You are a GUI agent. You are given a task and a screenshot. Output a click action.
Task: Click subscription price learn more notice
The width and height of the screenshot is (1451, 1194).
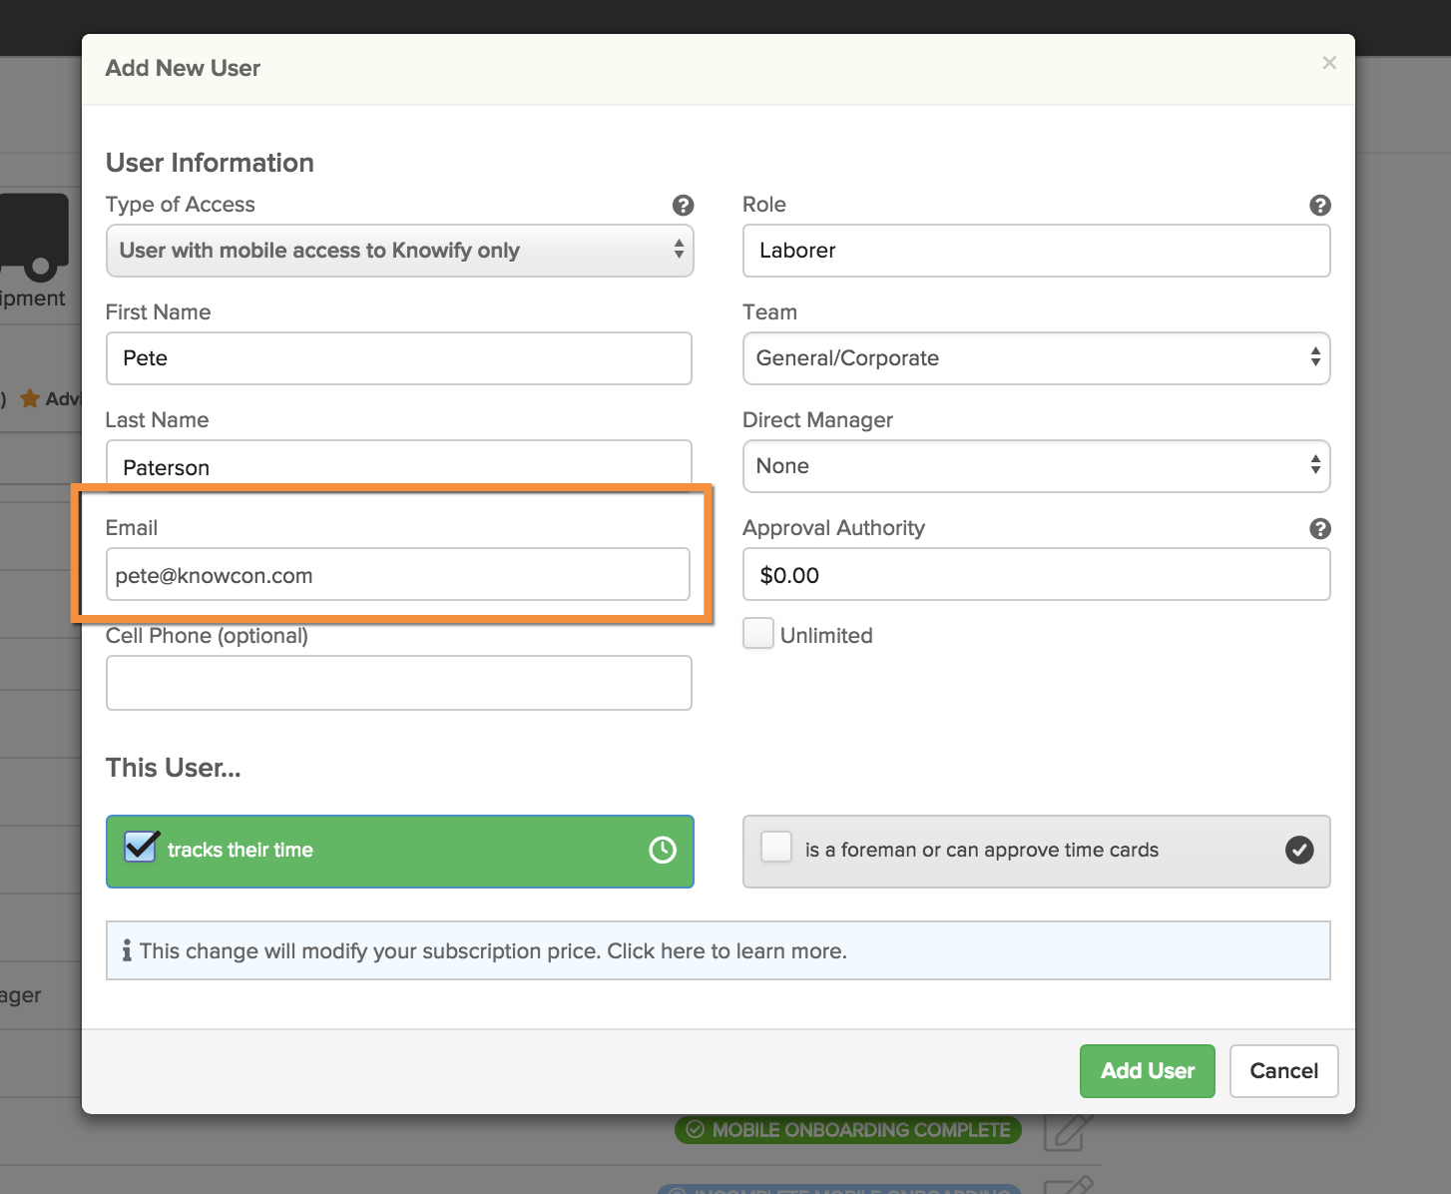coord(718,950)
